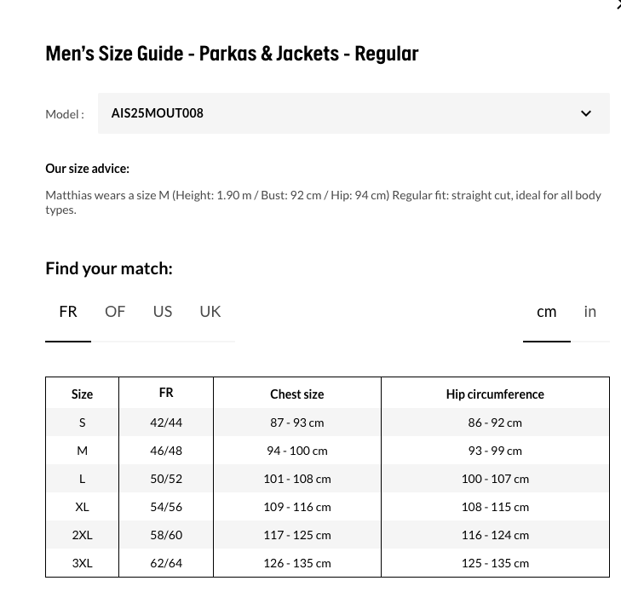The height and width of the screenshot is (598, 621).
Task: Toggle measurements to cm
Action: [547, 312]
